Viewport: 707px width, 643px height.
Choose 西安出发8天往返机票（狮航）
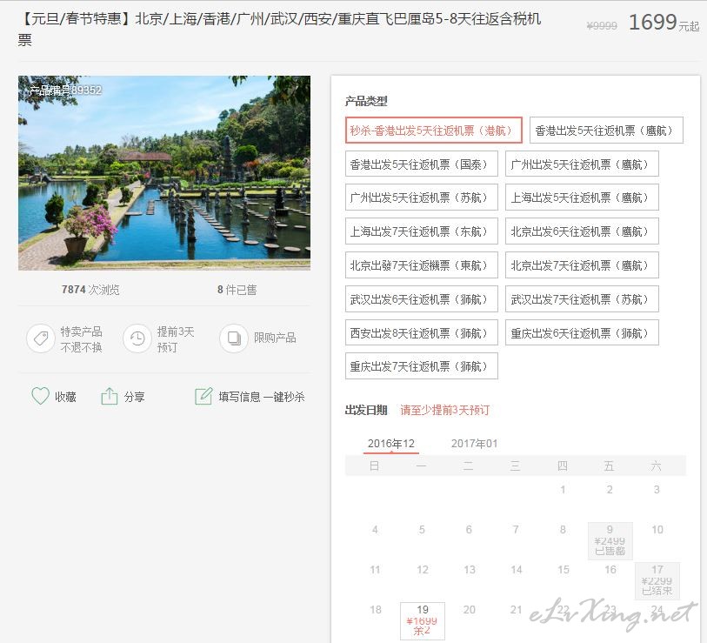pyautogui.click(x=421, y=332)
